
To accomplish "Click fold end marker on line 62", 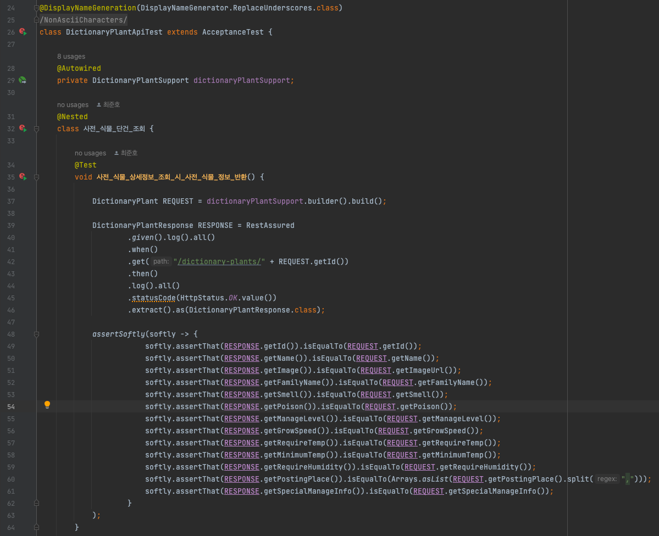I will 36,503.
